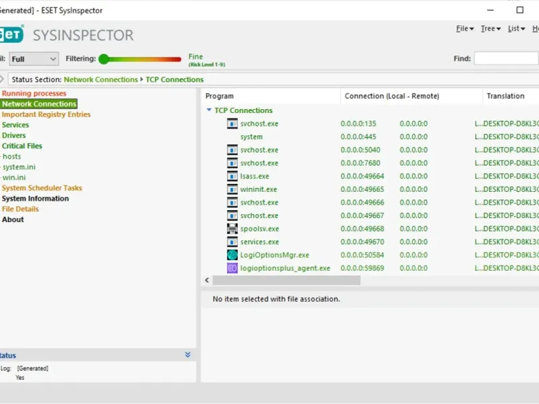
Task: Sort by the Program column header
Action: pos(271,96)
